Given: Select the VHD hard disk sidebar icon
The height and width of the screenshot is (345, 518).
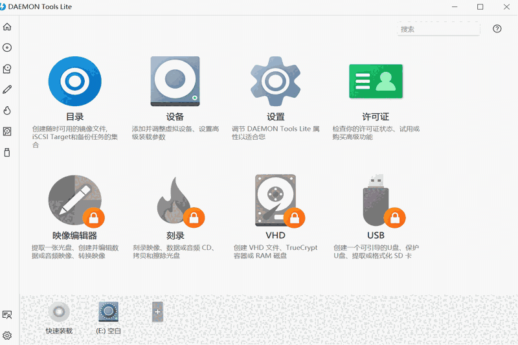Looking at the screenshot, I should (7, 131).
